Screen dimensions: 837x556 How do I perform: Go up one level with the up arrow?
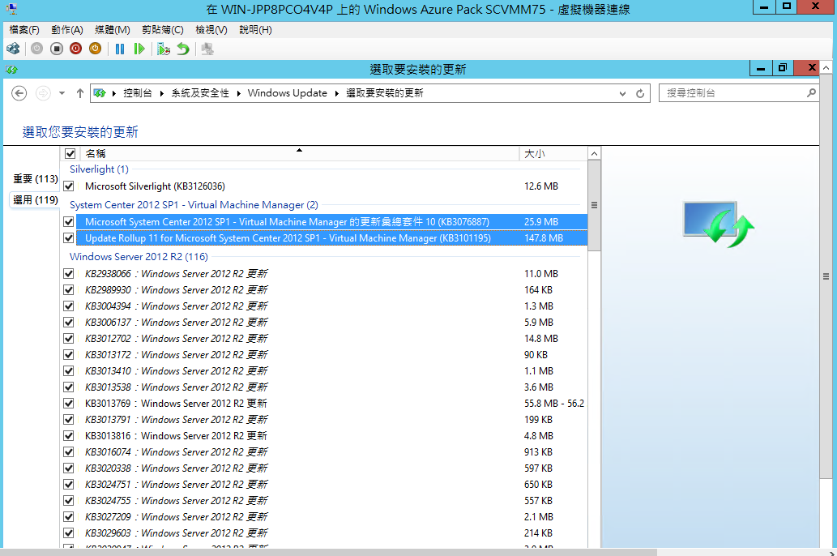80,93
